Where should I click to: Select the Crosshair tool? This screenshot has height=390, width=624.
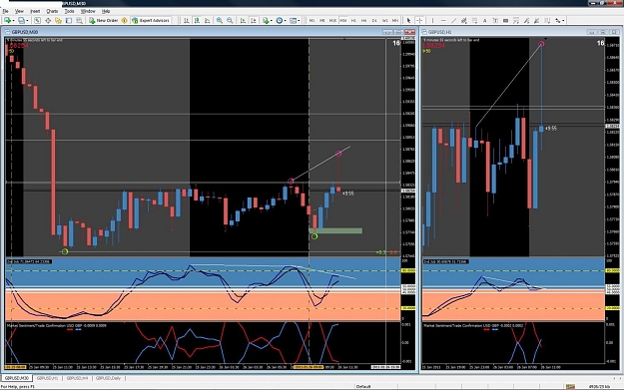[419, 20]
